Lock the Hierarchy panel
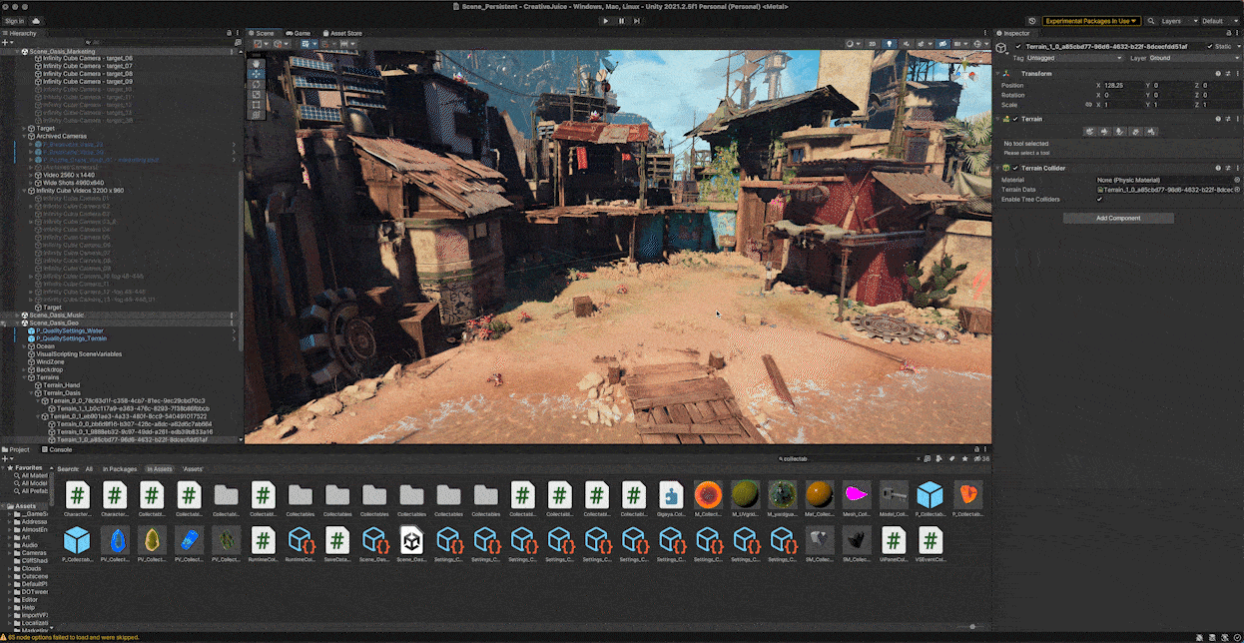 [x=228, y=33]
